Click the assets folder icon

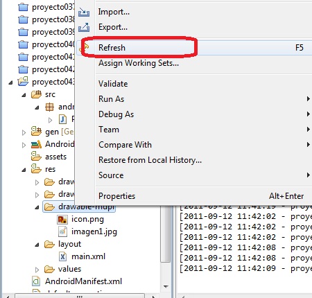(36, 156)
